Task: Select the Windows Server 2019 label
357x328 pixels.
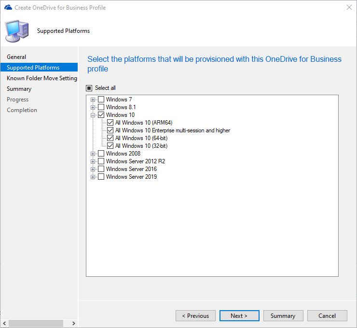Action: [x=131, y=177]
